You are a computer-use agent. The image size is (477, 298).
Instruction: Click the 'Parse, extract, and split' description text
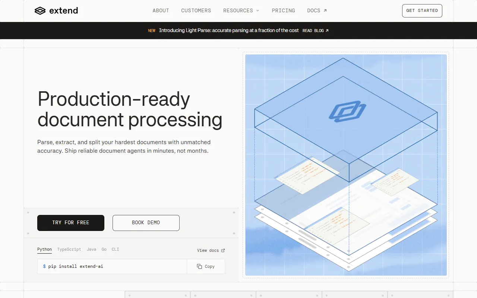point(124,147)
